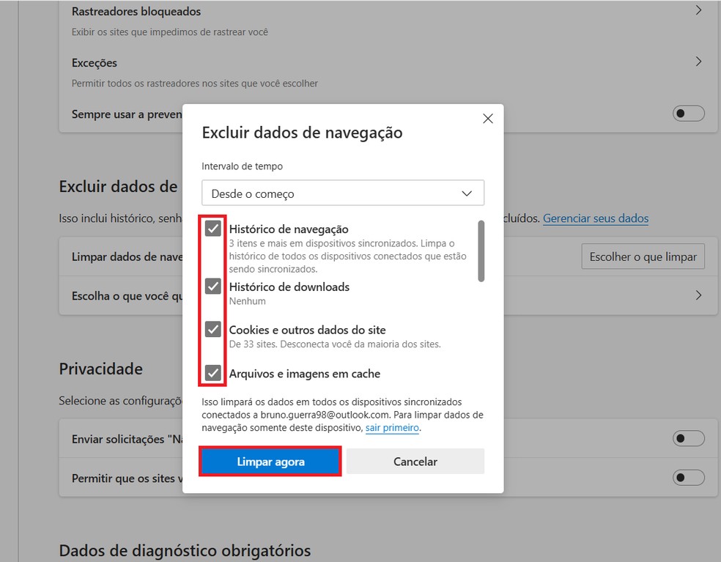This screenshot has width=721, height=562.
Task: Uncheck Arquivos e imagens em cache
Action: click(x=212, y=373)
